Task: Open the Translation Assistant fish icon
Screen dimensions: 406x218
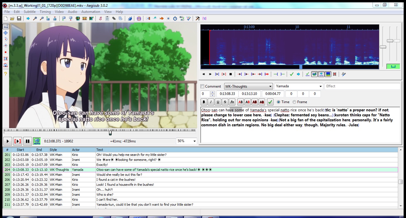Action: coord(162,18)
